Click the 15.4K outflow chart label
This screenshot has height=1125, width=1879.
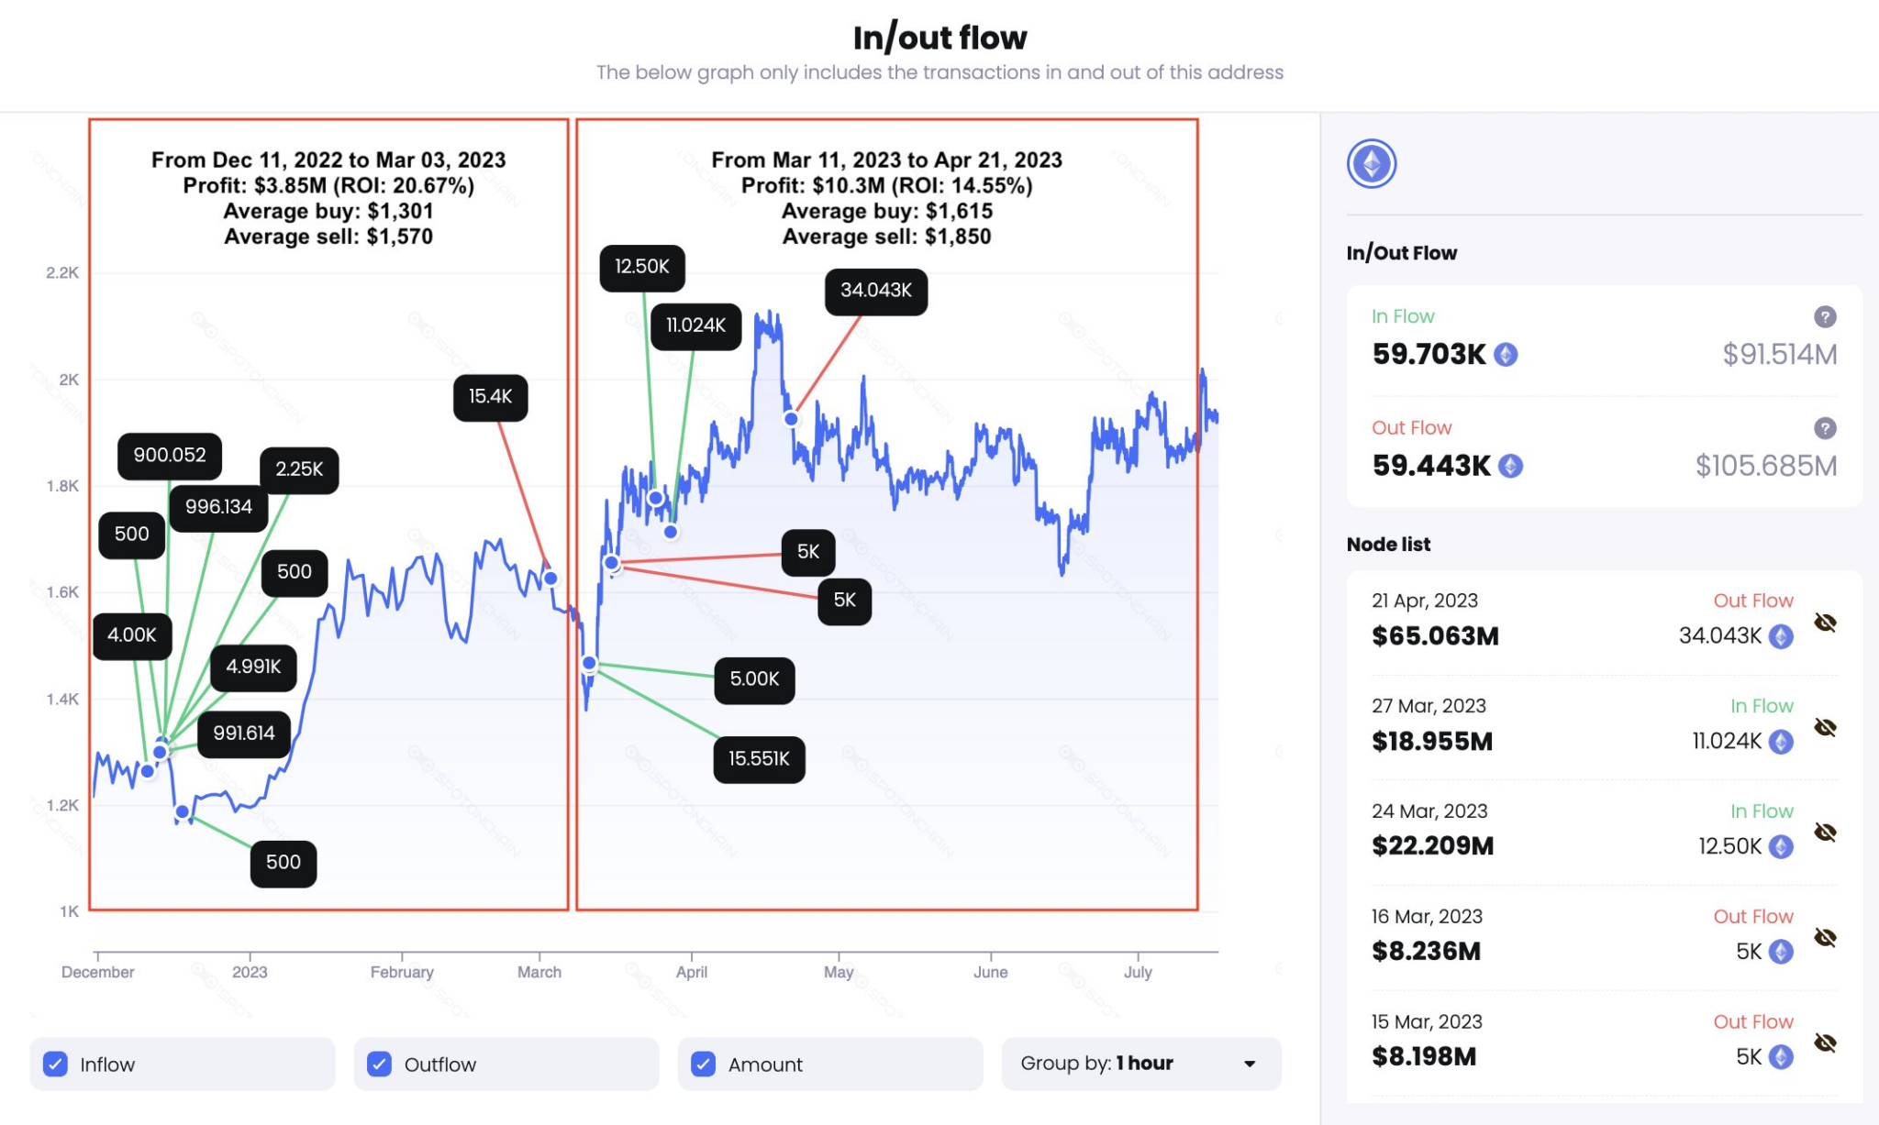(x=490, y=397)
